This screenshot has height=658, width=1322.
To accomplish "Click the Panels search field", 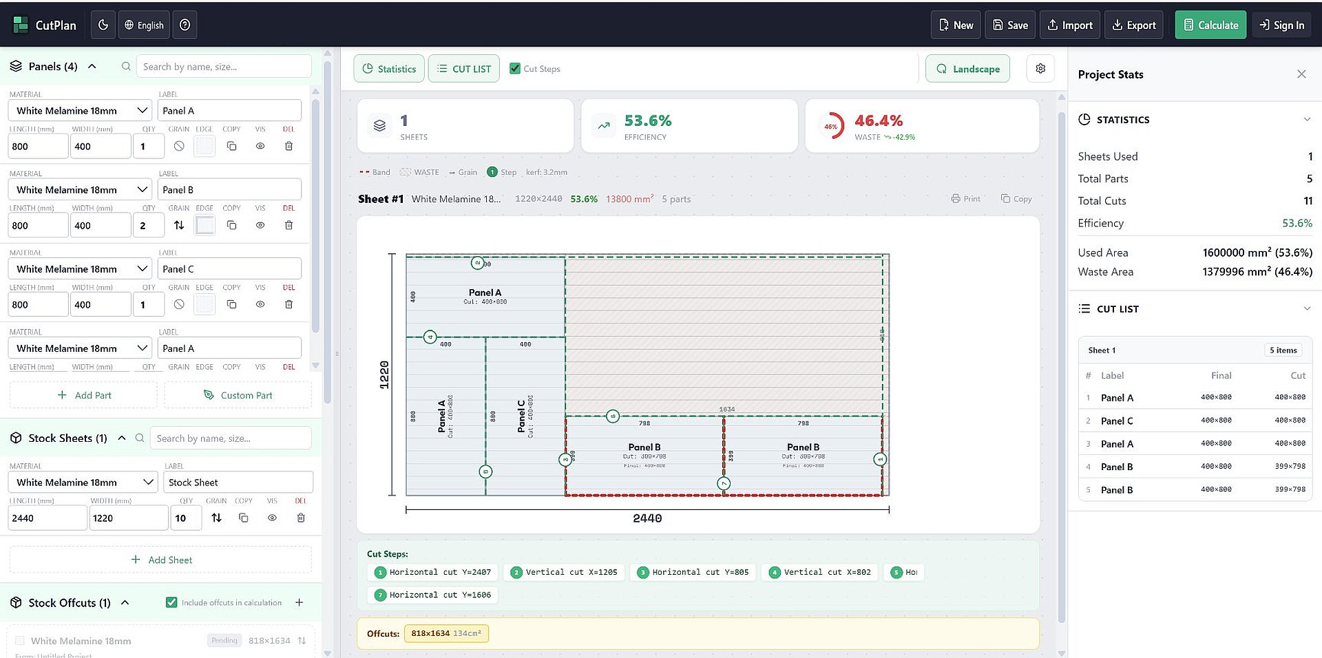I will point(224,67).
